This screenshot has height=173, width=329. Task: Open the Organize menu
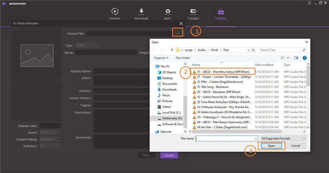(x=161, y=58)
